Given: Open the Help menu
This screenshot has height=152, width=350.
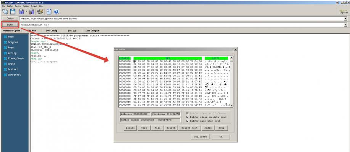Looking at the screenshot, I should (x=41, y=6).
